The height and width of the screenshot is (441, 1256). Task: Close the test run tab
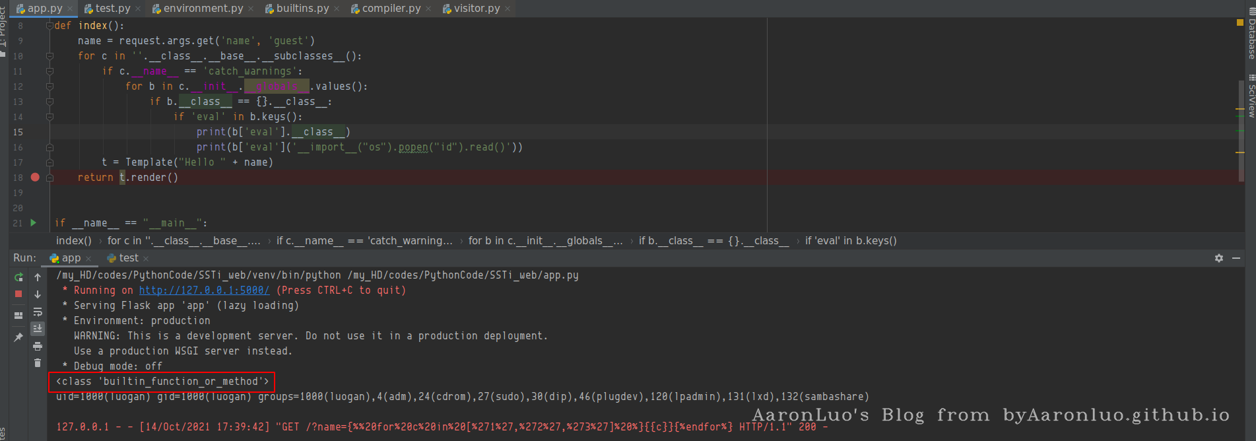point(146,258)
